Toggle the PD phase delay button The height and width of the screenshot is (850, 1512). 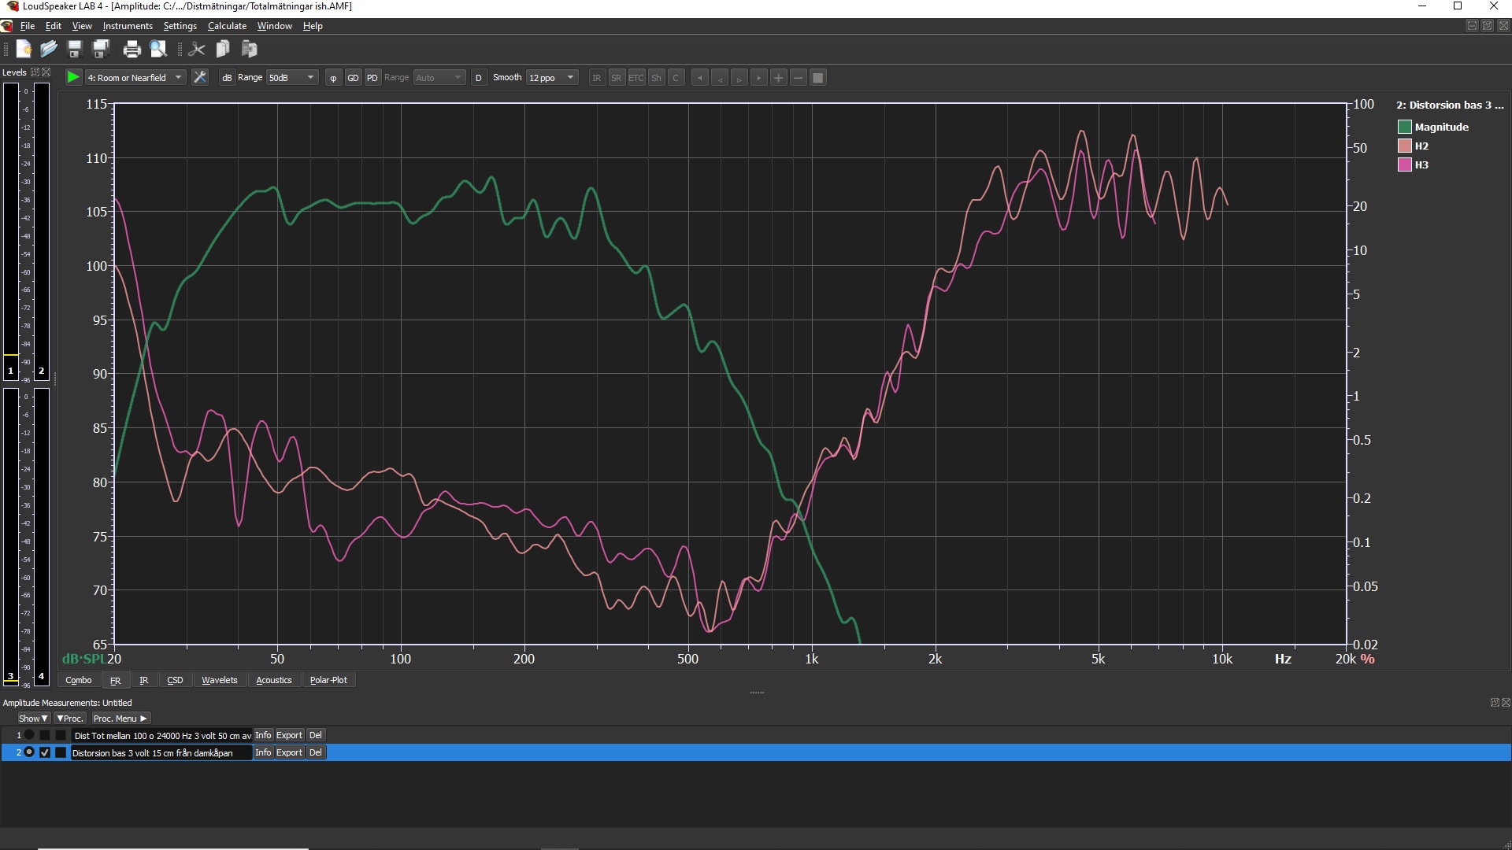pos(372,77)
